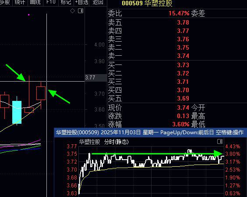Select the 买一 price 3.73
This screenshot has width=247, height=197.
[x=183, y=65]
